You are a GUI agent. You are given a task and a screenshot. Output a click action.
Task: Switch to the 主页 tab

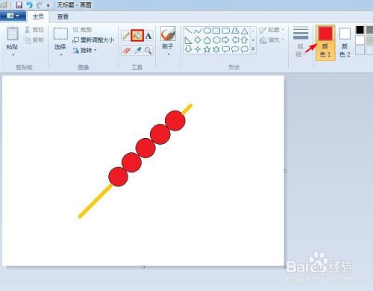click(x=38, y=16)
